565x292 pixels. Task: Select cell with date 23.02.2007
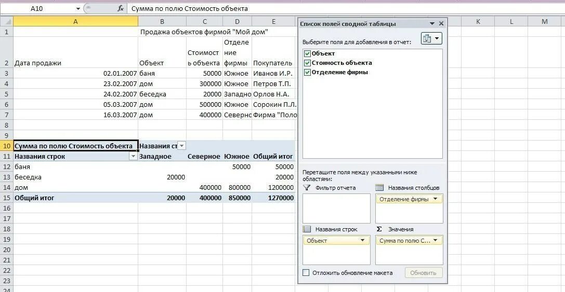76,84
